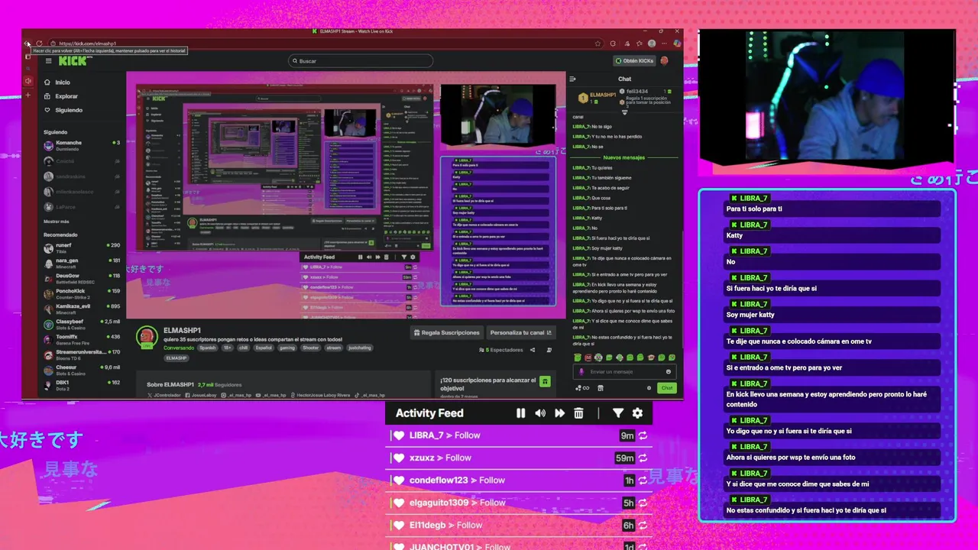Open chat settings gear icon
This screenshot has width=978, height=550.
(x=649, y=388)
